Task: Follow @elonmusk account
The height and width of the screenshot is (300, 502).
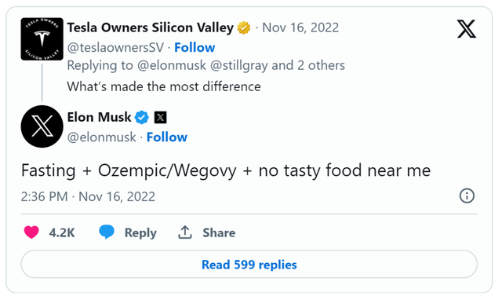Action: click(167, 137)
